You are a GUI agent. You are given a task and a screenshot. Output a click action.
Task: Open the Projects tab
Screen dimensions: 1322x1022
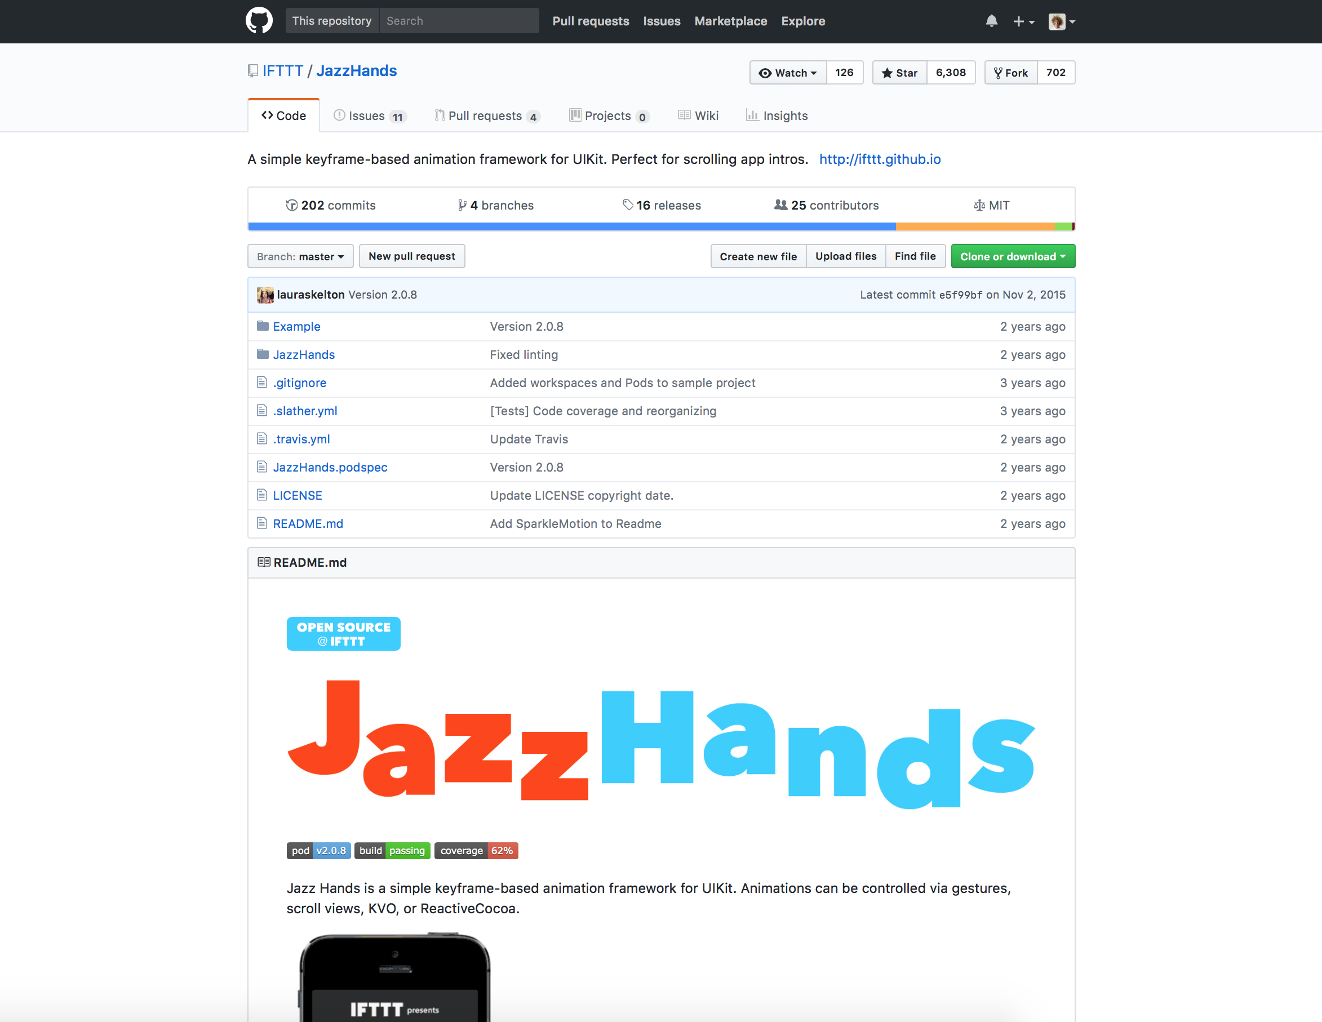[x=609, y=115]
